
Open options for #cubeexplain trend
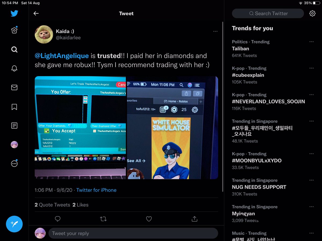(311, 68)
